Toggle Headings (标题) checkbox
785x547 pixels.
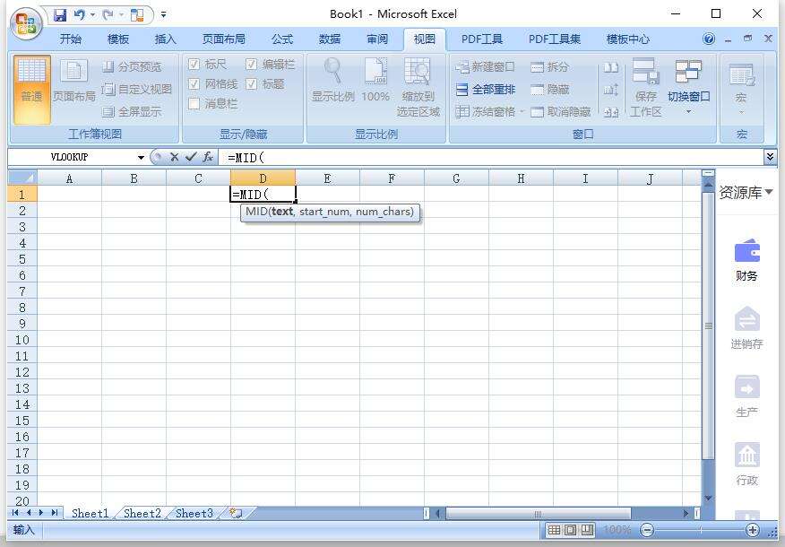[251, 83]
